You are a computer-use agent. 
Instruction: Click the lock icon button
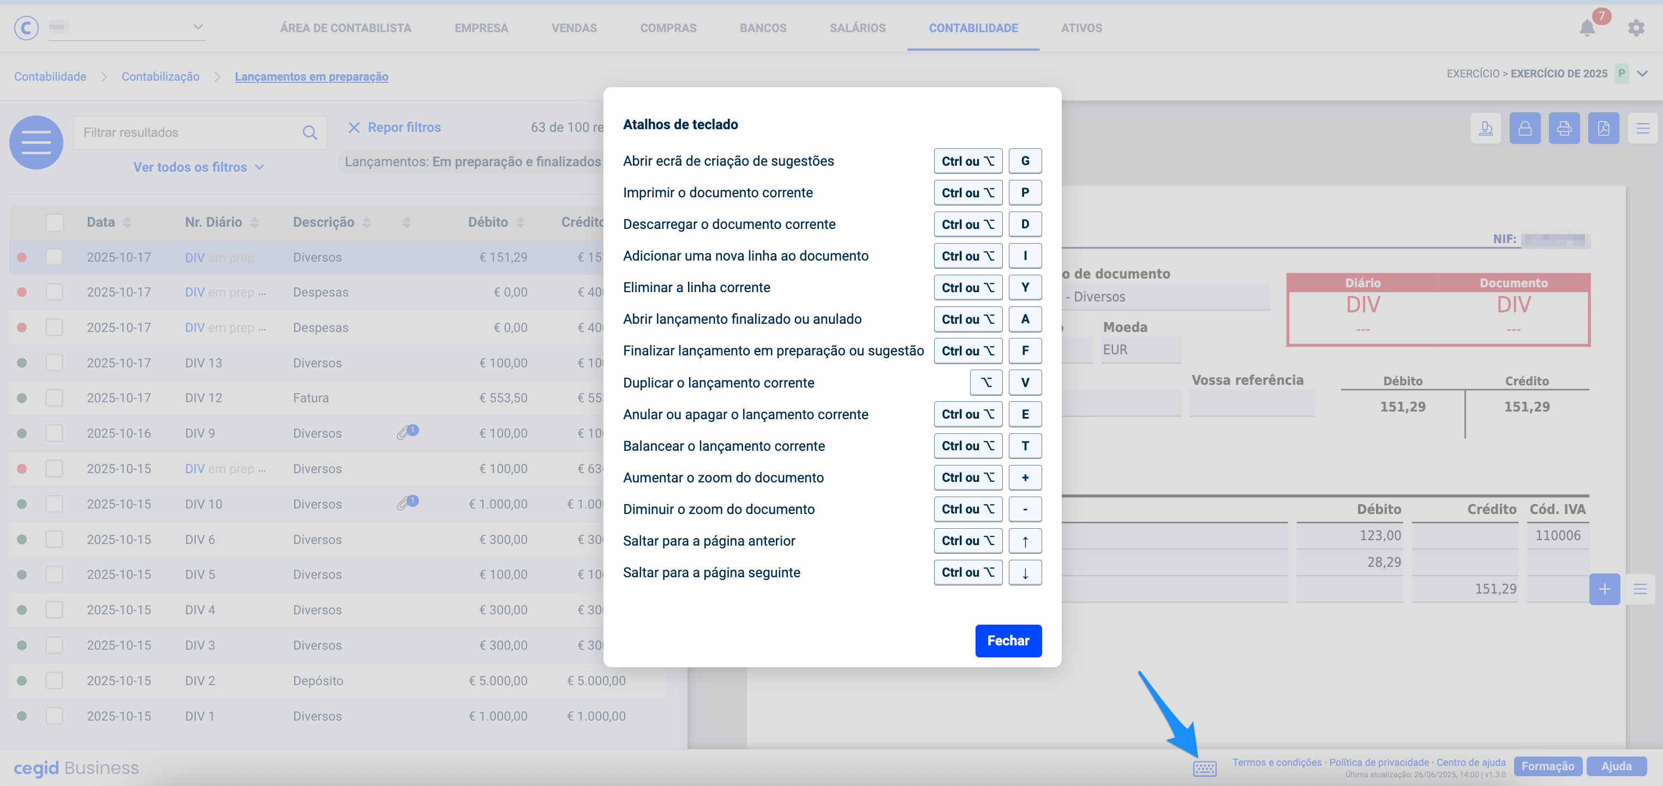(1524, 128)
